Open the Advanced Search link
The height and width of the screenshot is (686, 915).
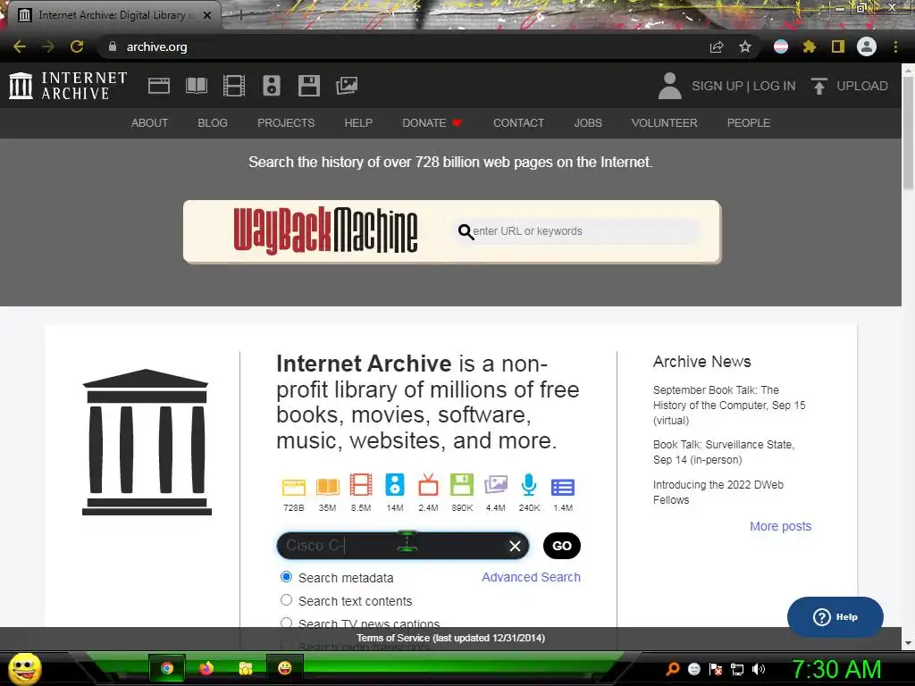[x=531, y=577]
